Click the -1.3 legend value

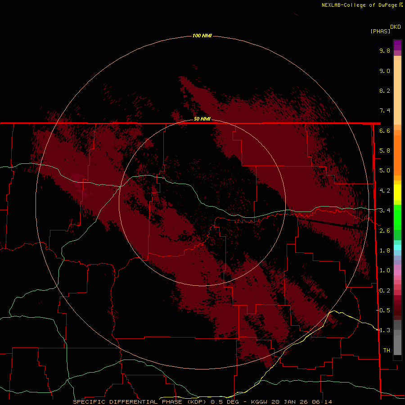tap(383, 330)
